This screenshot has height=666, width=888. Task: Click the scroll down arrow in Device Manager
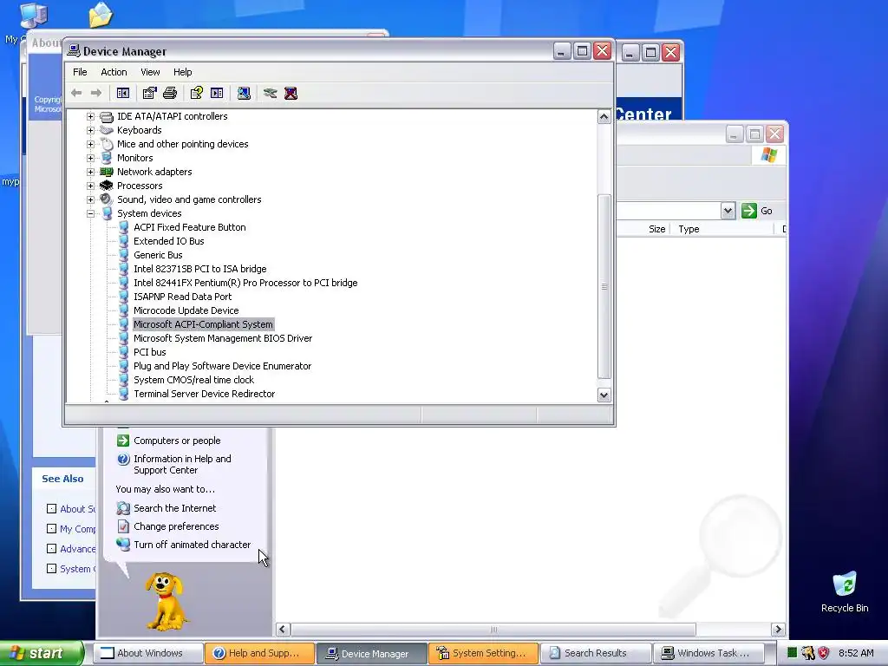coord(604,395)
